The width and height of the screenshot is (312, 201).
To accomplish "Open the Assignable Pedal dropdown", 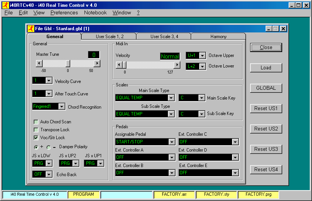I will [x=172, y=142].
